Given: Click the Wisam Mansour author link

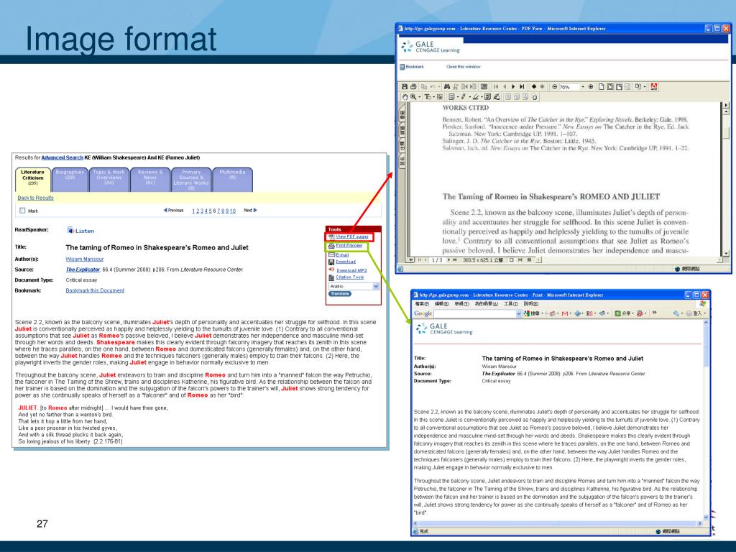Looking at the screenshot, I should click(x=85, y=259).
